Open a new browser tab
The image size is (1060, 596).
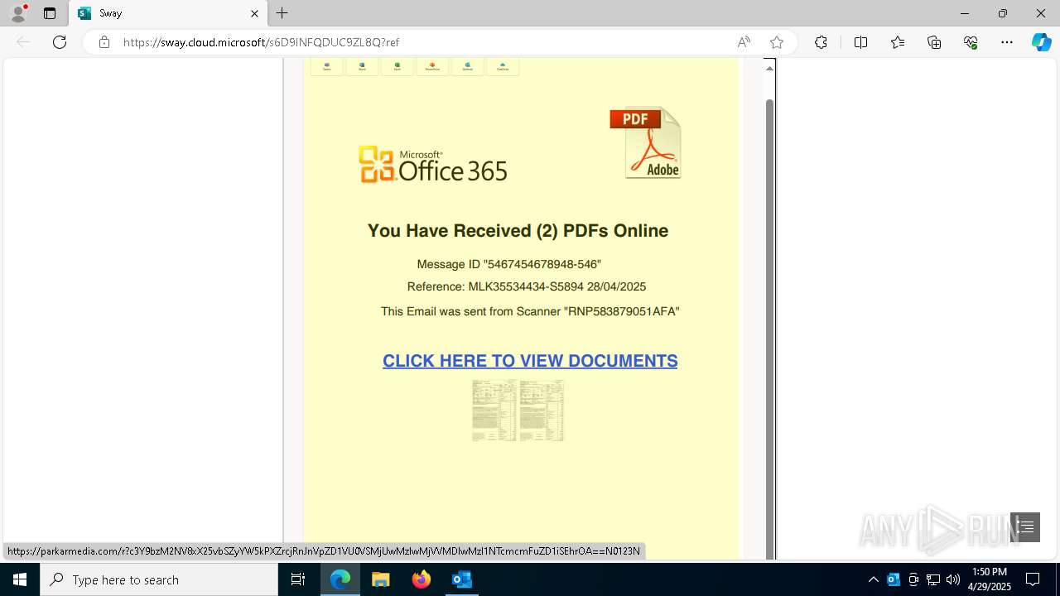282,13
